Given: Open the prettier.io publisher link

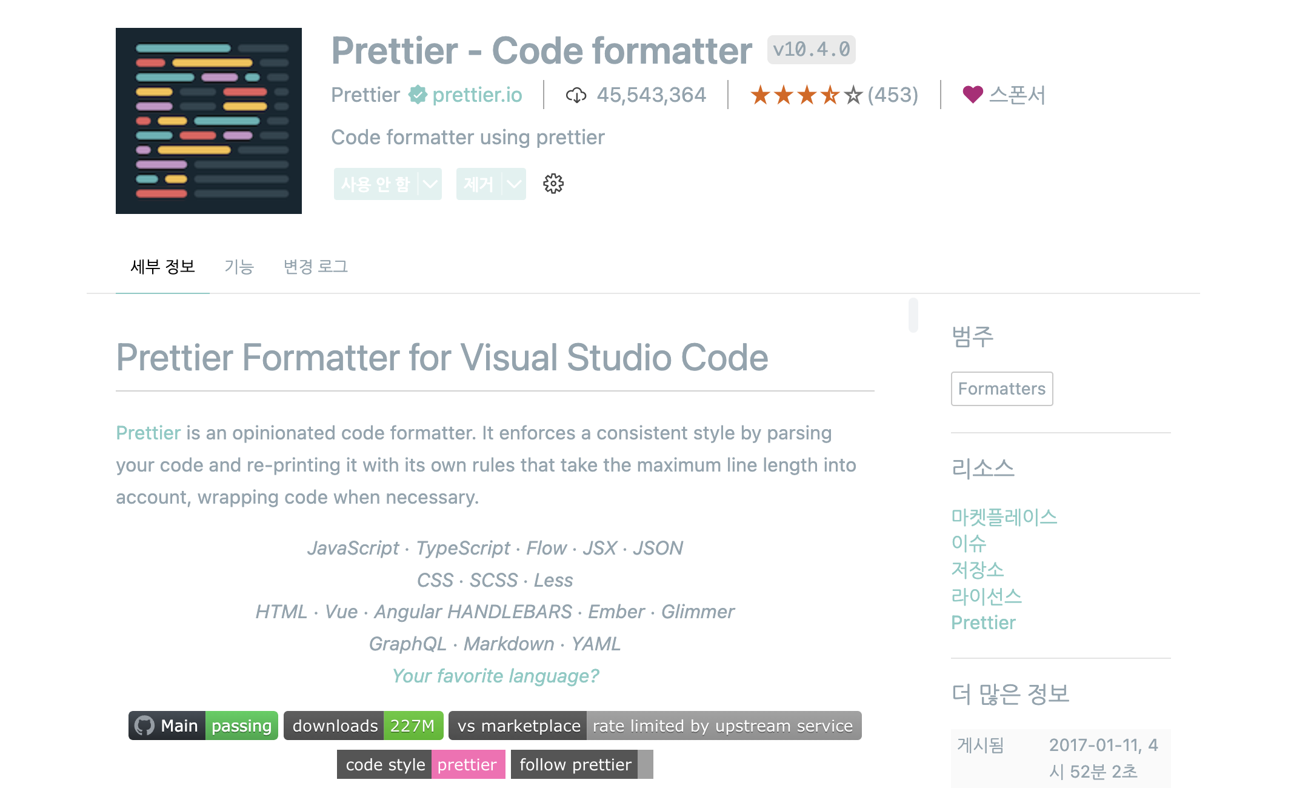Looking at the screenshot, I should [477, 95].
